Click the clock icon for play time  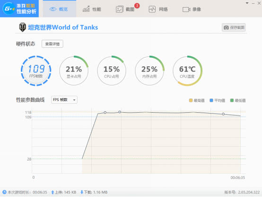click(4, 192)
